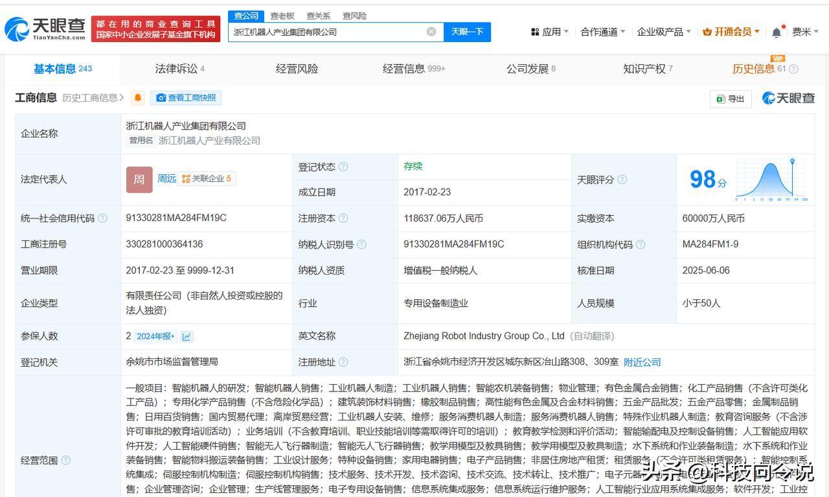Clear the search box with the X icon
The height and width of the screenshot is (497, 829).
point(431,32)
